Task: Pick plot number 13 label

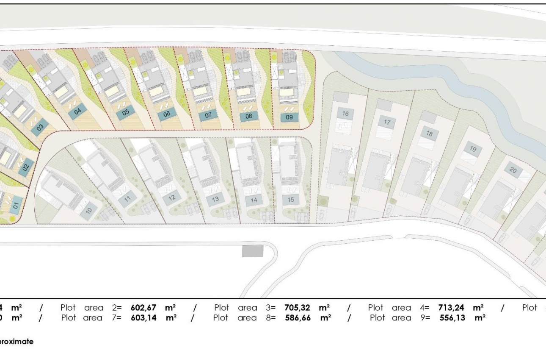Action: [x=215, y=199]
